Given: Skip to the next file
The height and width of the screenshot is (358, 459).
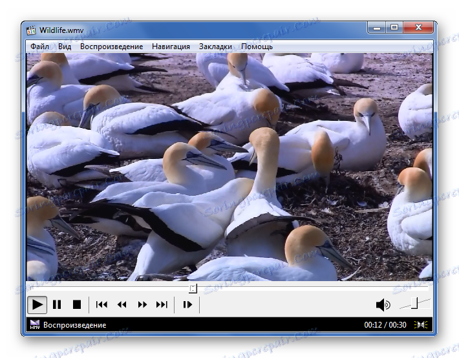Looking at the screenshot, I should (x=162, y=305).
